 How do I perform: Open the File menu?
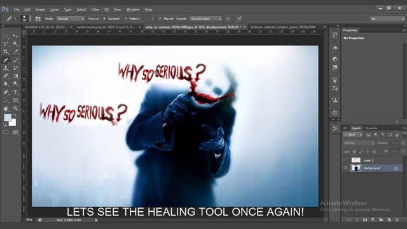tap(17, 10)
